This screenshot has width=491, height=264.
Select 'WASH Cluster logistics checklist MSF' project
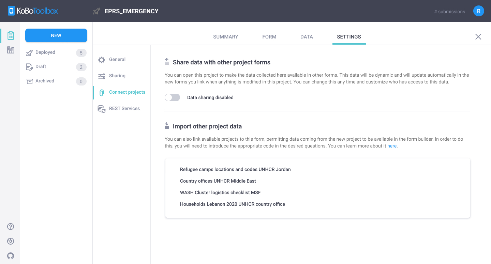pyautogui.click(x=220, y=192)
